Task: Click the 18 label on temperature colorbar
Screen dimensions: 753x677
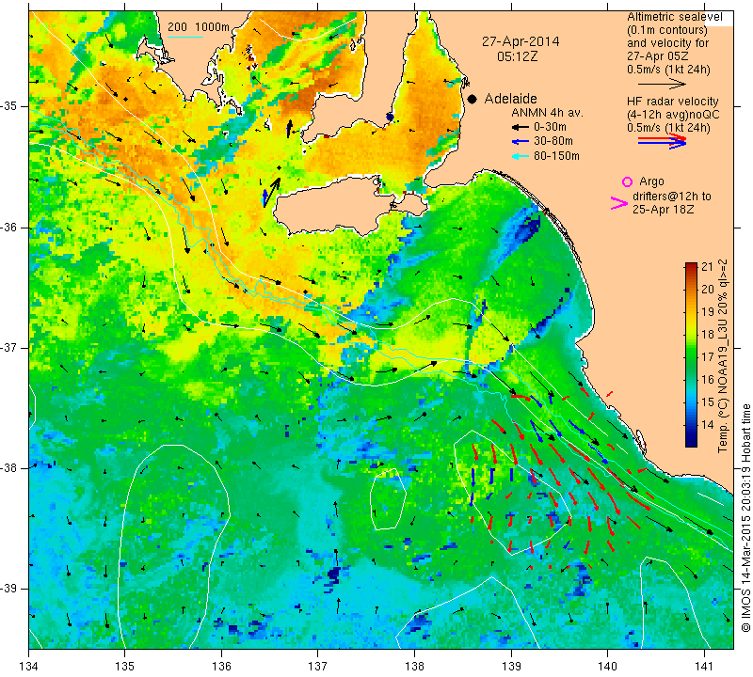Action: tap(708, 335)
